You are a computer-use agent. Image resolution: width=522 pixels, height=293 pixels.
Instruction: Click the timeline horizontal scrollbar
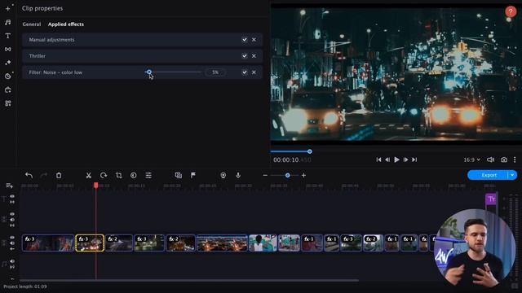pos(189,280)
